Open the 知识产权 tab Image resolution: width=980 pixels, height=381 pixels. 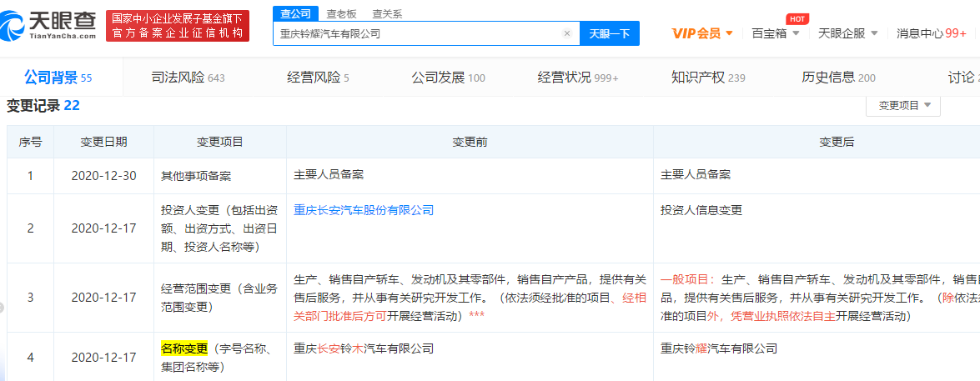tap(708, 78)
